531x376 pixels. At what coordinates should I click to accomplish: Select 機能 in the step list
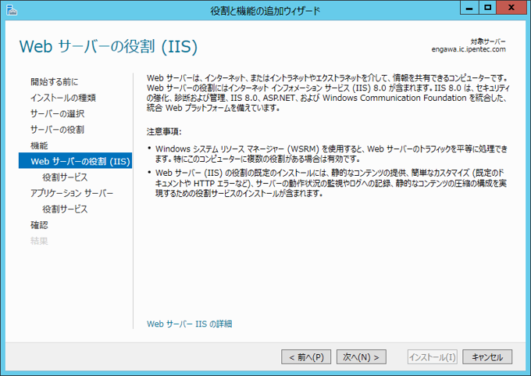(x=39, y=145)
